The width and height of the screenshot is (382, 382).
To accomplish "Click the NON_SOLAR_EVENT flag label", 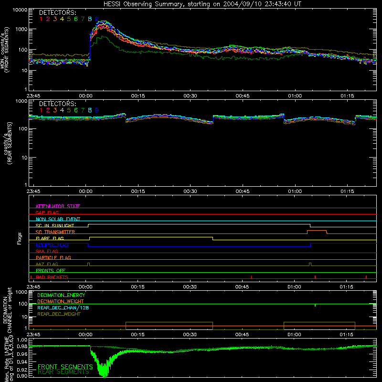I will click(x=58, y=219).
